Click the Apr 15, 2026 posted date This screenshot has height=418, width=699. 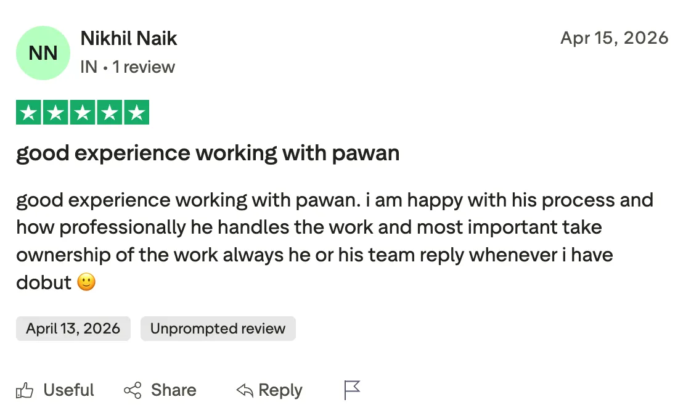coord(615,38)
